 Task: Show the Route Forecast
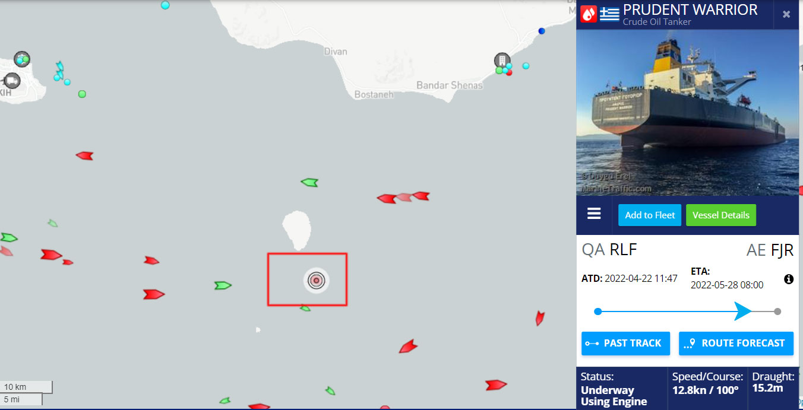click(x=736, y=344)
